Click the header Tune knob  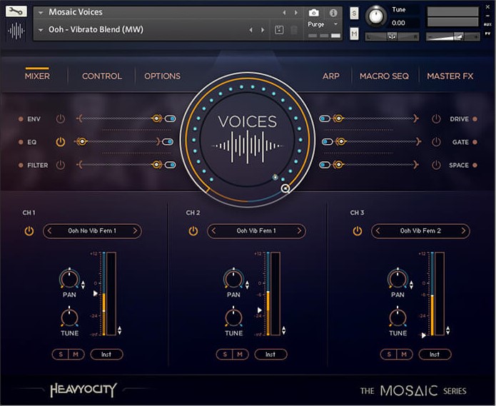pyautogui.click(x=376, y=16)
